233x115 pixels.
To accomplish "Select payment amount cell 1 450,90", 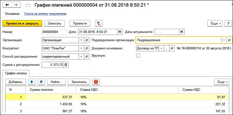I will [x=51, y=104].
